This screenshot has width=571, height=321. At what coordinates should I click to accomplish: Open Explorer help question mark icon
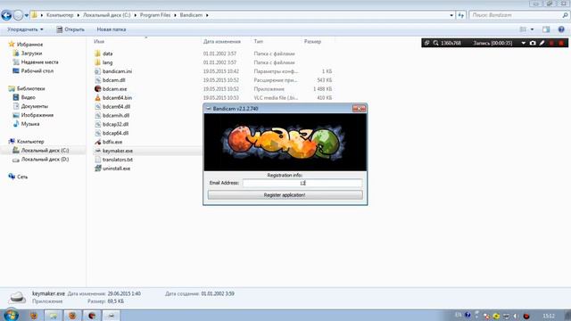(561, 29)
